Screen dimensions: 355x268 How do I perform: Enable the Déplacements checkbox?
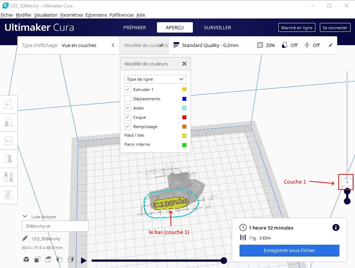[x=127, y=99]
